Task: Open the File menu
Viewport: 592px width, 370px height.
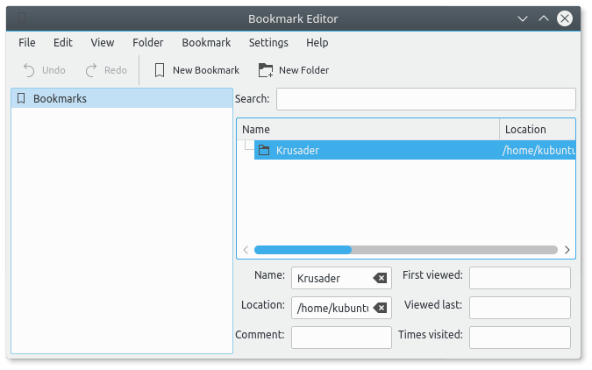Action: [27, 42]
